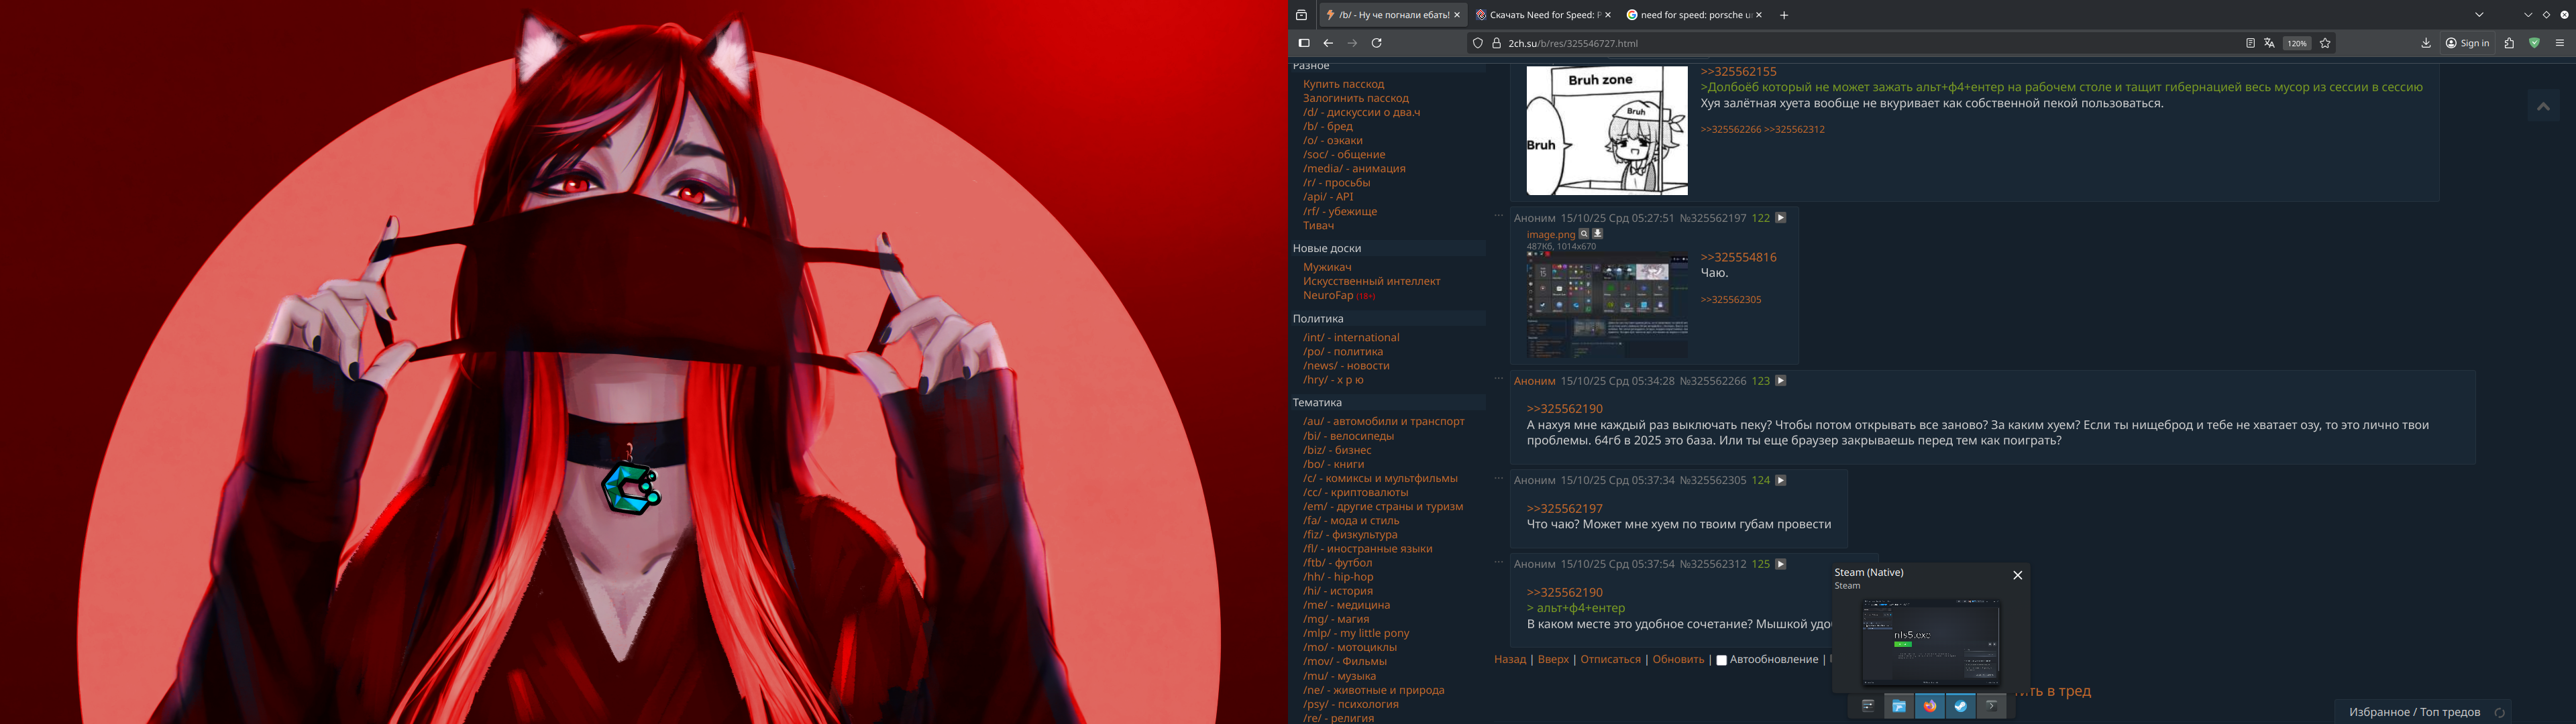The image size is (2576, 724).
Task: Toggle the sidebar icon in the toolbar
Action: coord(1304,43)
